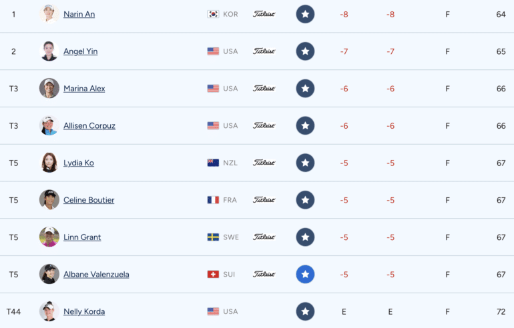Toggle favorite star for Angel Yin
The height and width of the screenshot is (328, 514).
pos(305,51)
